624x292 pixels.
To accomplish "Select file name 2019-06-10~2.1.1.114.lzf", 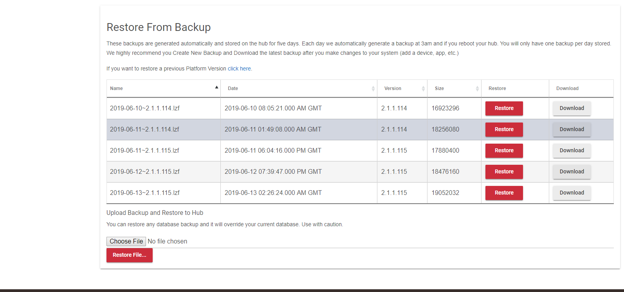I will click(x=145, y=108).
